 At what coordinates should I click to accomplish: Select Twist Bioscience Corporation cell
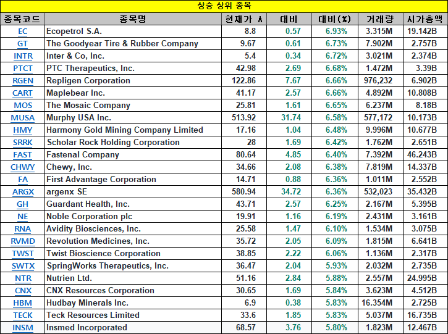click(x=133, y=254)
